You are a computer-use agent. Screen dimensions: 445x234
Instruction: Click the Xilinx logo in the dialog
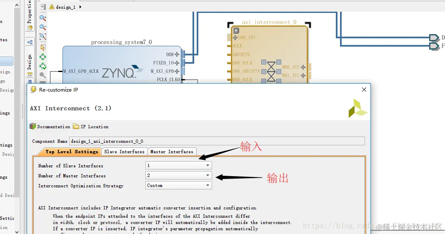coord(357,108)
